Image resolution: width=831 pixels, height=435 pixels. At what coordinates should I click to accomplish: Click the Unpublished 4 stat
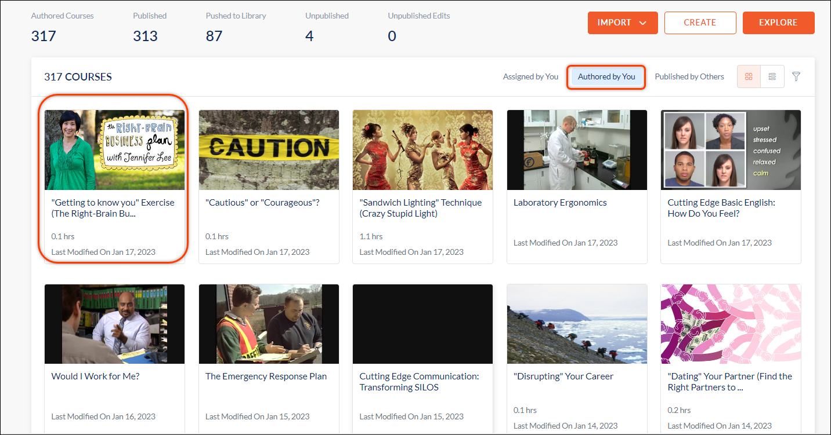[x=327, y=27]
